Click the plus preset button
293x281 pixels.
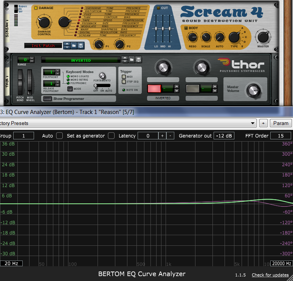click(263, 123)
